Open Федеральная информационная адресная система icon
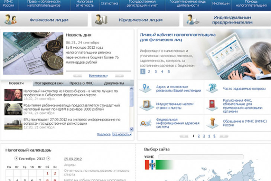This screenshot has height=181, width=271. pyautogui.click(x=146, y=122)
